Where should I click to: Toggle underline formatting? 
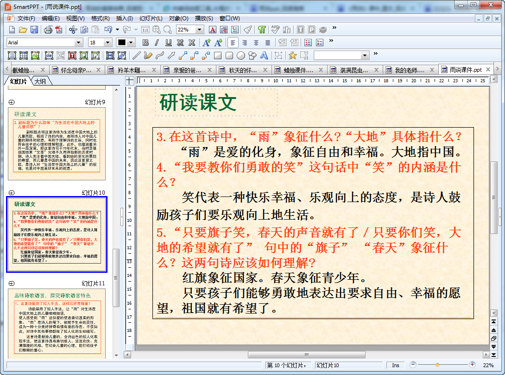(168, 43)
